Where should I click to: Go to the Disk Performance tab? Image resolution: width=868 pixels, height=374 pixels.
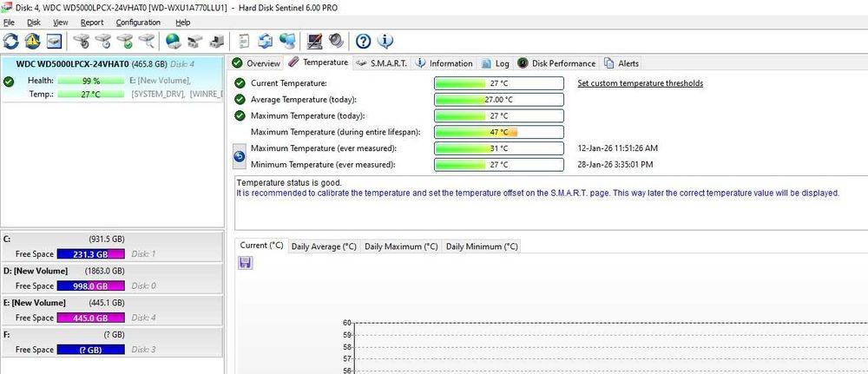click(557, 63)
